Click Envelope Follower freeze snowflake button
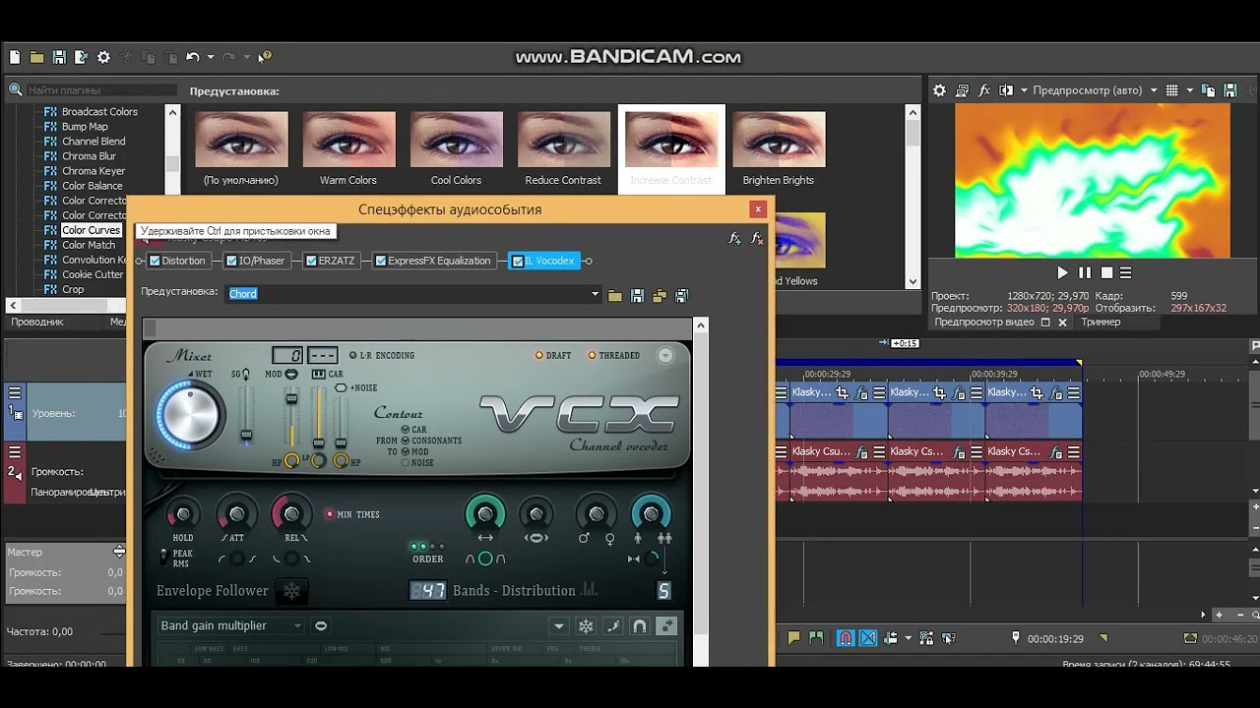This screenshot has height=708, width=1260. (x=292, y=591)
